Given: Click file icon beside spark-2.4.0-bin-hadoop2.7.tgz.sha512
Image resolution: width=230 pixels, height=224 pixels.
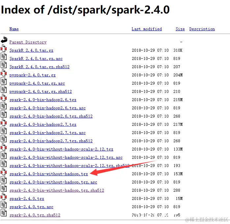Looking at the screenshot, I should point(4,139).
